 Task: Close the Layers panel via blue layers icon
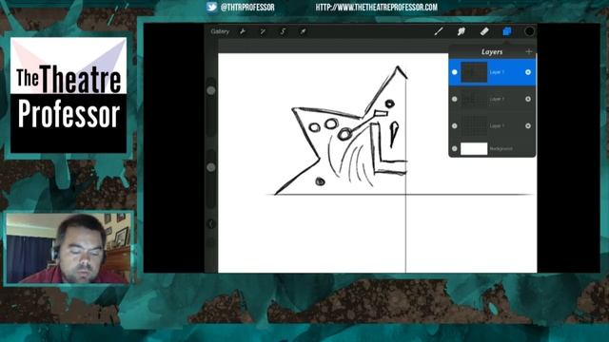[507, 31]
